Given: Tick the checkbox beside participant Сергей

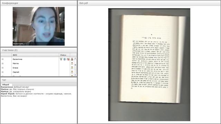Looking at the screenshot, I should point(2,72).
